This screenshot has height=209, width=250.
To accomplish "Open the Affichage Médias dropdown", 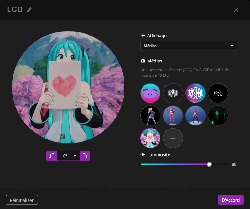I will click(189, 46).
